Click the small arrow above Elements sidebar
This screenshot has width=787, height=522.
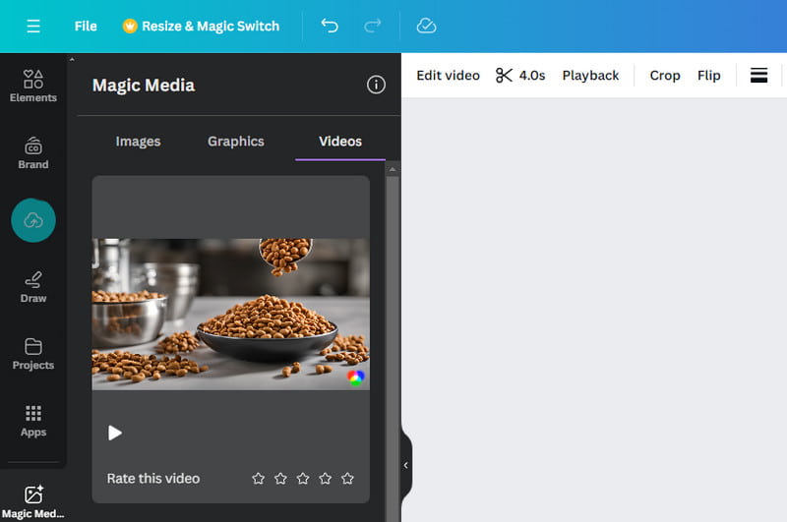click(72, 59)
